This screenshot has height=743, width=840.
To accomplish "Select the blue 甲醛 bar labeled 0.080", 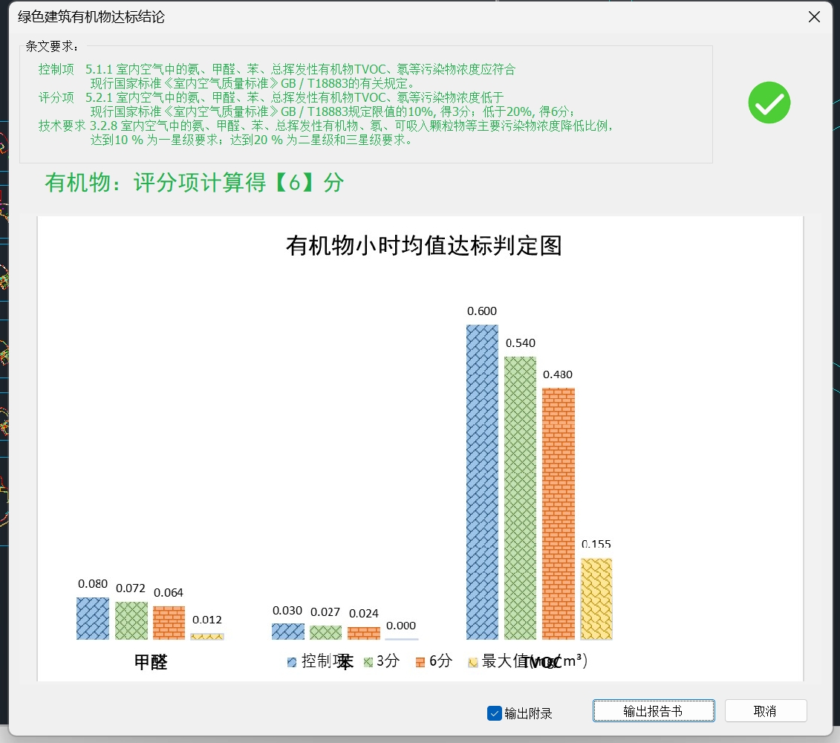I will point(93,618).
